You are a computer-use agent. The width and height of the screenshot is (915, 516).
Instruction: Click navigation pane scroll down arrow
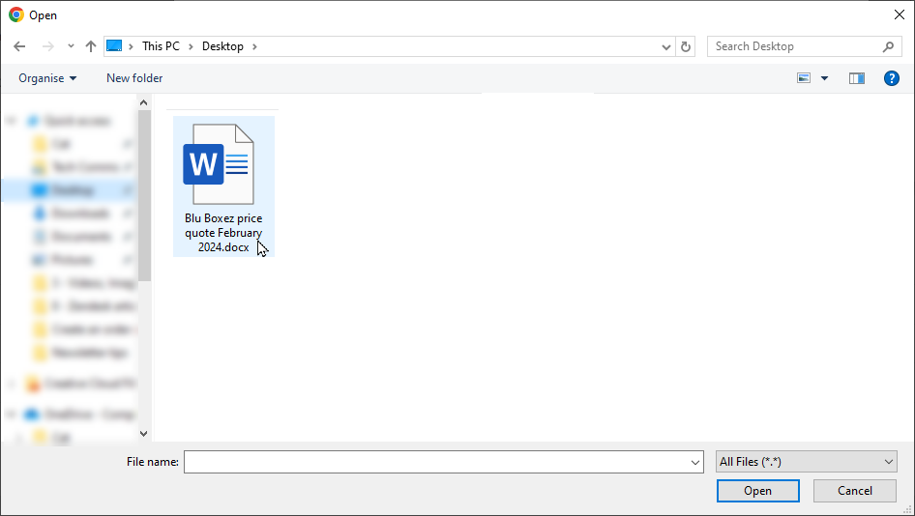point(144,433)
